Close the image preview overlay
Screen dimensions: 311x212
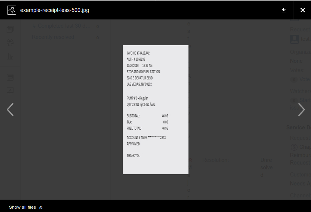(302, 10)
